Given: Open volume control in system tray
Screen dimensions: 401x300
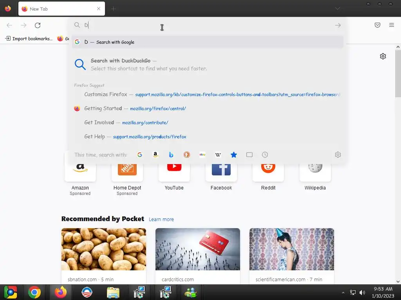Looking at the screenshot, I should click(x=362, y=292).
